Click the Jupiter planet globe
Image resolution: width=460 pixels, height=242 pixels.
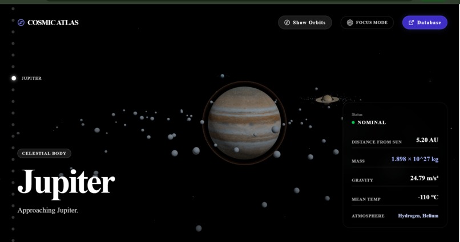point(244,123)
